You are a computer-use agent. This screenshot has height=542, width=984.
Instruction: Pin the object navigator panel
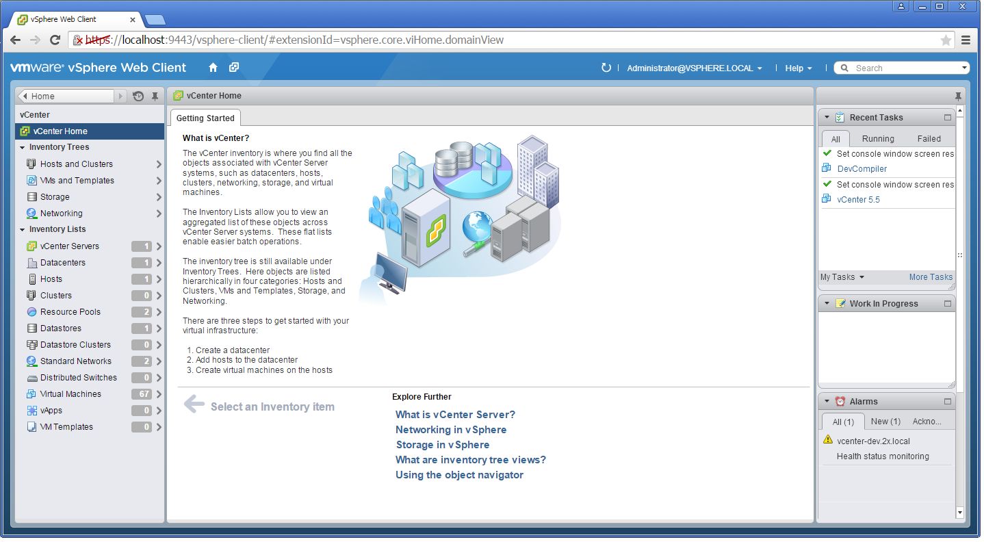155,96
